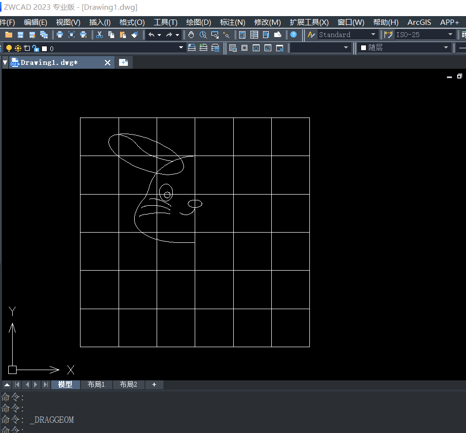The width and height of the screenshot is (466, 433).
Task: Open the 绘图(D) menu
Action: (x=199, y=22)
